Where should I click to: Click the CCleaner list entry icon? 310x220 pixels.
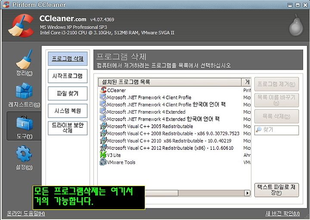tap(103, 90)
